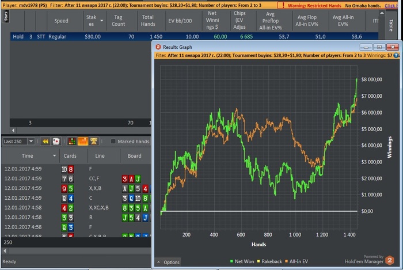Select the hand row with cards 10 8
The width and height of the screenshot is (403, 270).
pyautogui.click(x=77, y=169)
